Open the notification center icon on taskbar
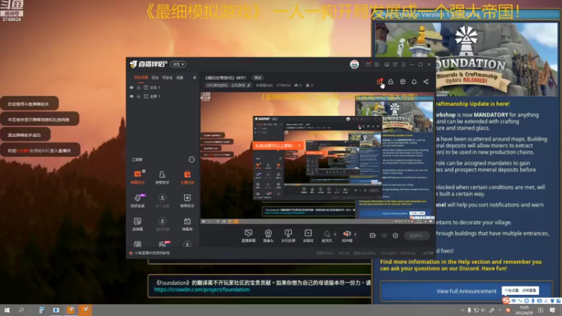The width and height of the screenshot is (562, 316). (x=552, y=310)
